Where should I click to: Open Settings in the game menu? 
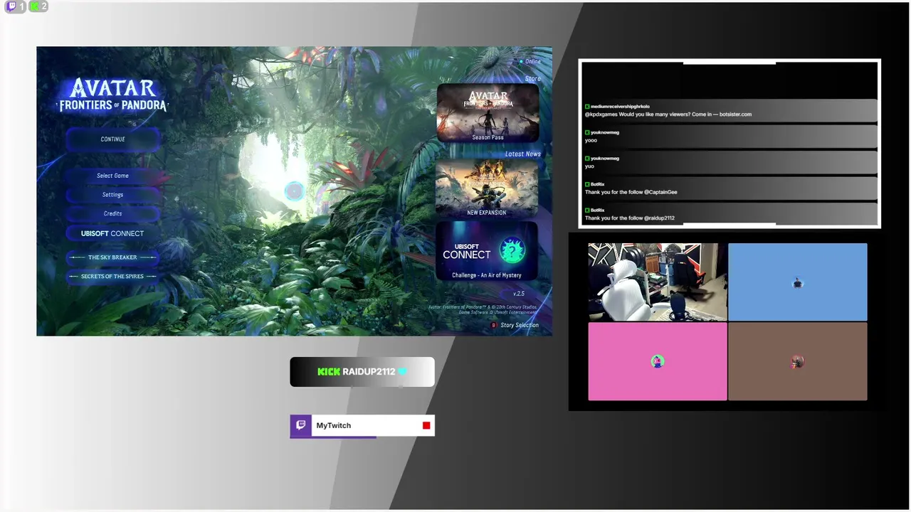pos(112,195)
